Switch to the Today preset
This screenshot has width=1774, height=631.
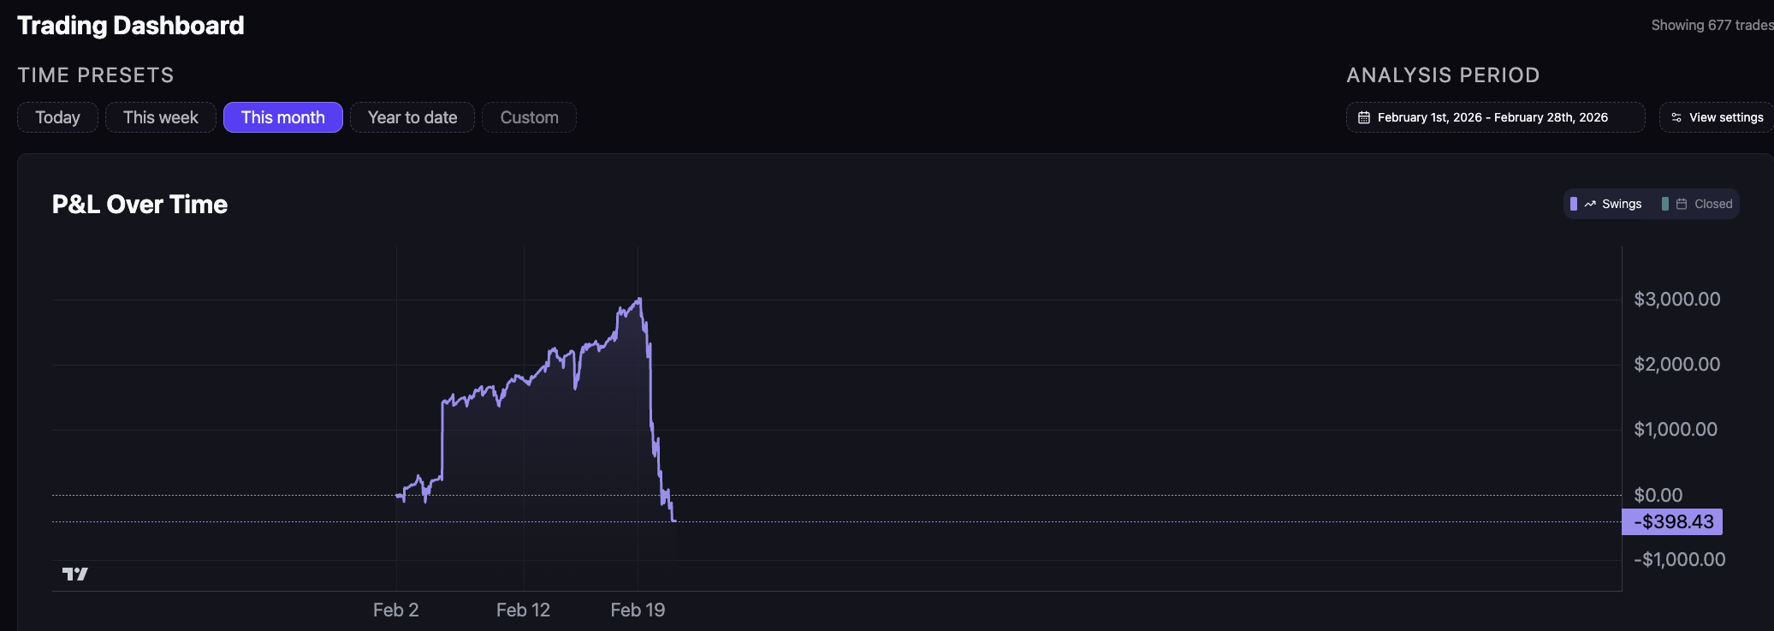point(57,118)
